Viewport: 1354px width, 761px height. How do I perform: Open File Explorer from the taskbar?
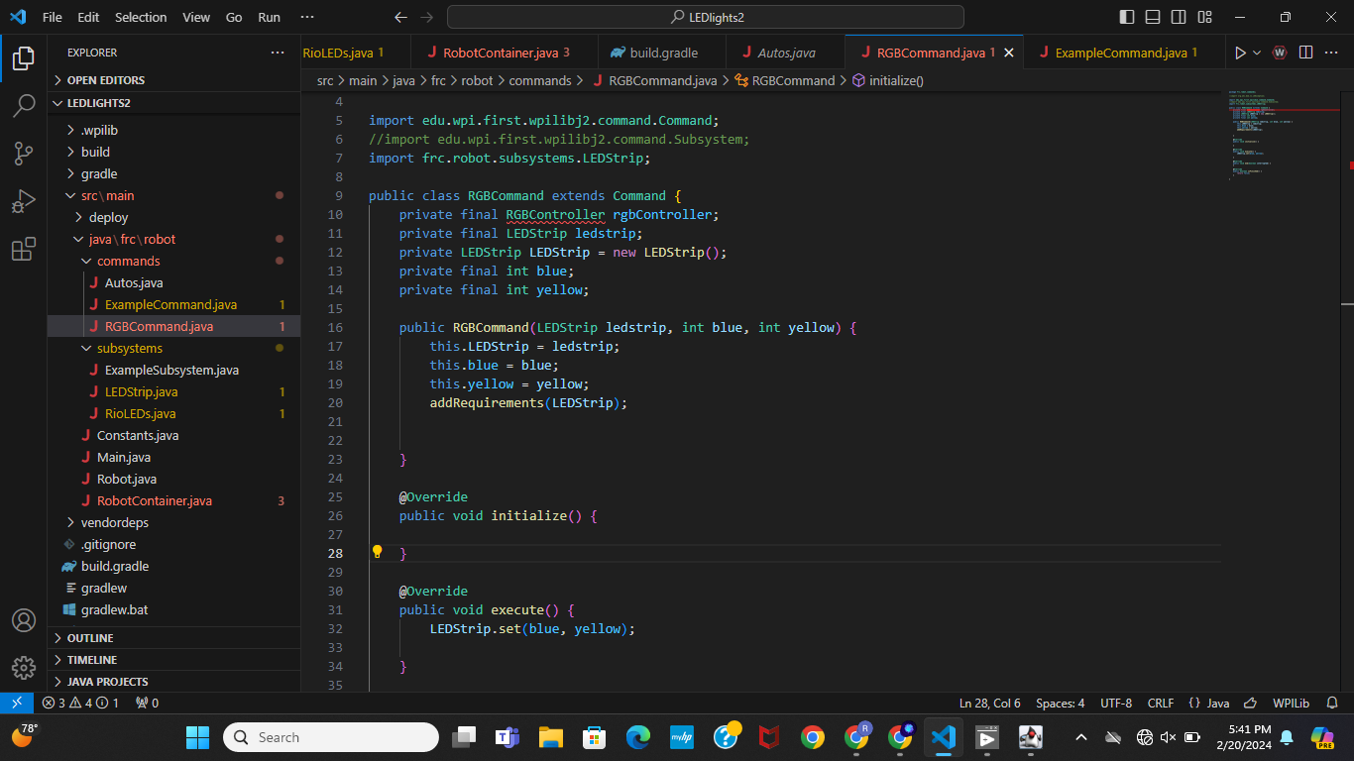[551, 737]
